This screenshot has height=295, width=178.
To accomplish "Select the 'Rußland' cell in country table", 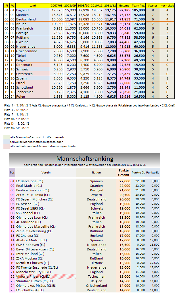I will tap(33, 37).
